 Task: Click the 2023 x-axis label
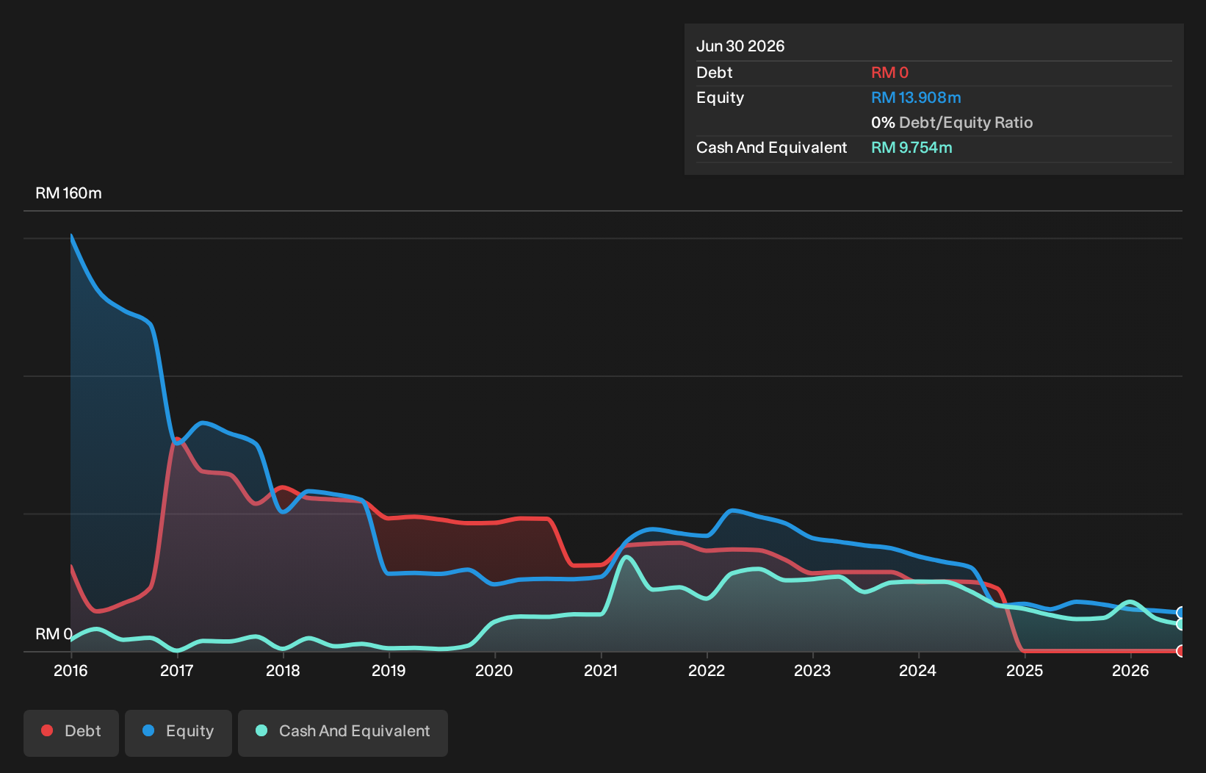pos(812,670)
